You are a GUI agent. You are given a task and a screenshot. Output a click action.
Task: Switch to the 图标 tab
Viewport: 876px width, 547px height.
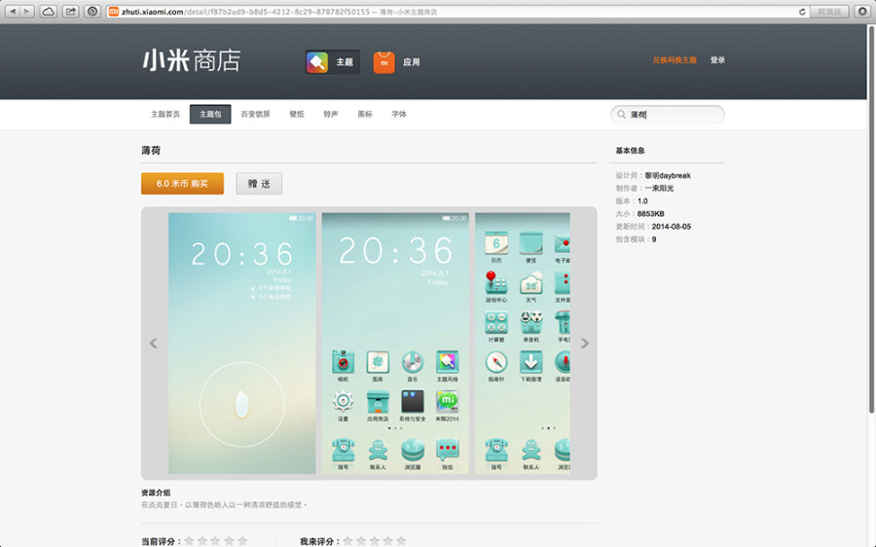(365, 114)
